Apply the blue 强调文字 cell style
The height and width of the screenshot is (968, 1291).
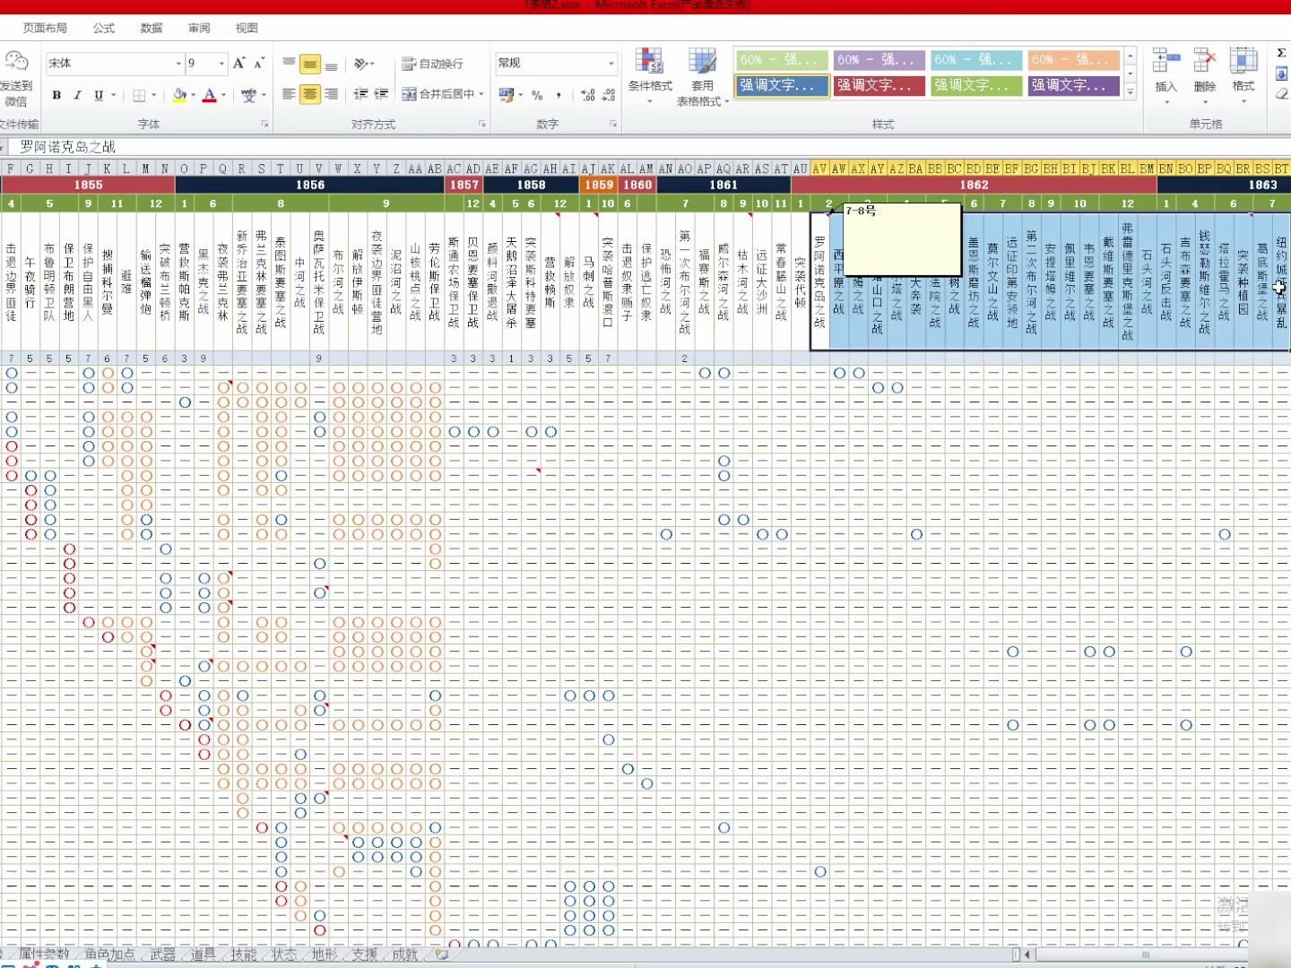(x=780, y=85)
